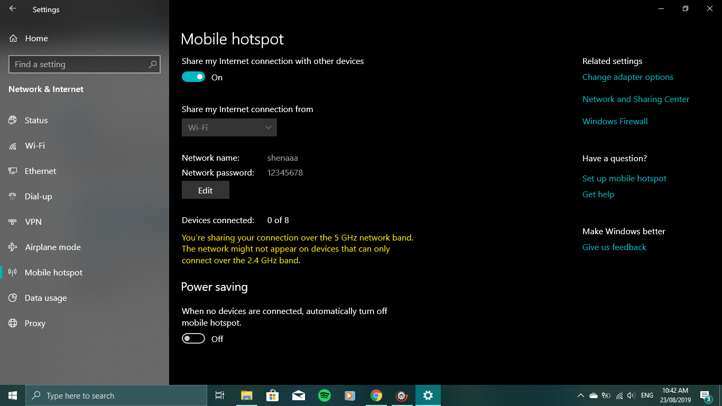Screen dimensions: 722x406
Task: Click Give us feedback link
Action: [x=614, y=247]
